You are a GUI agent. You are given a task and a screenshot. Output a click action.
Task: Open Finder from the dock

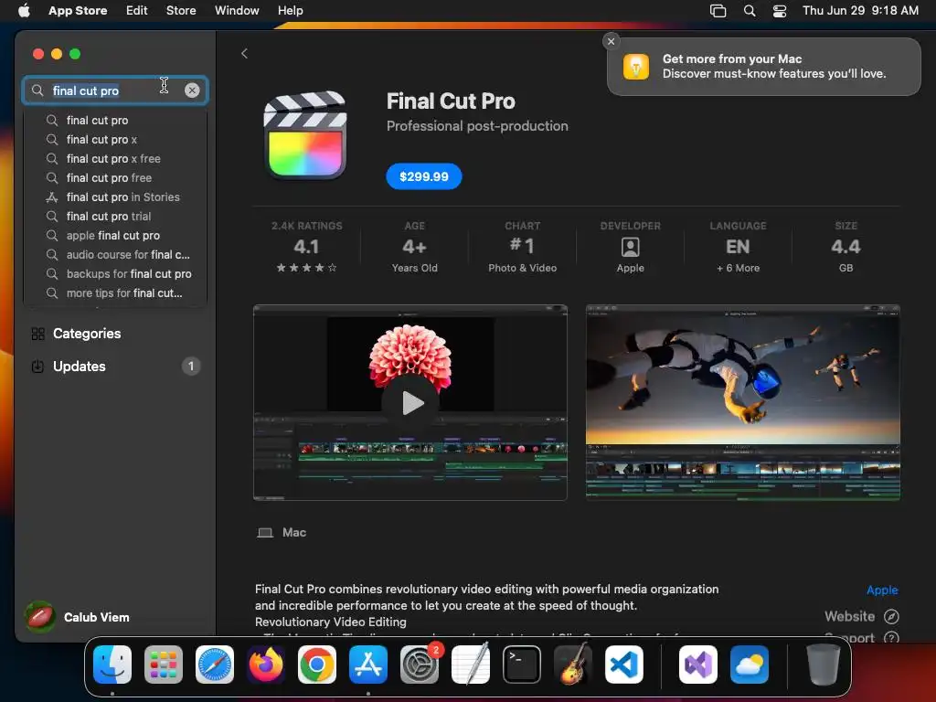(112, 665)
